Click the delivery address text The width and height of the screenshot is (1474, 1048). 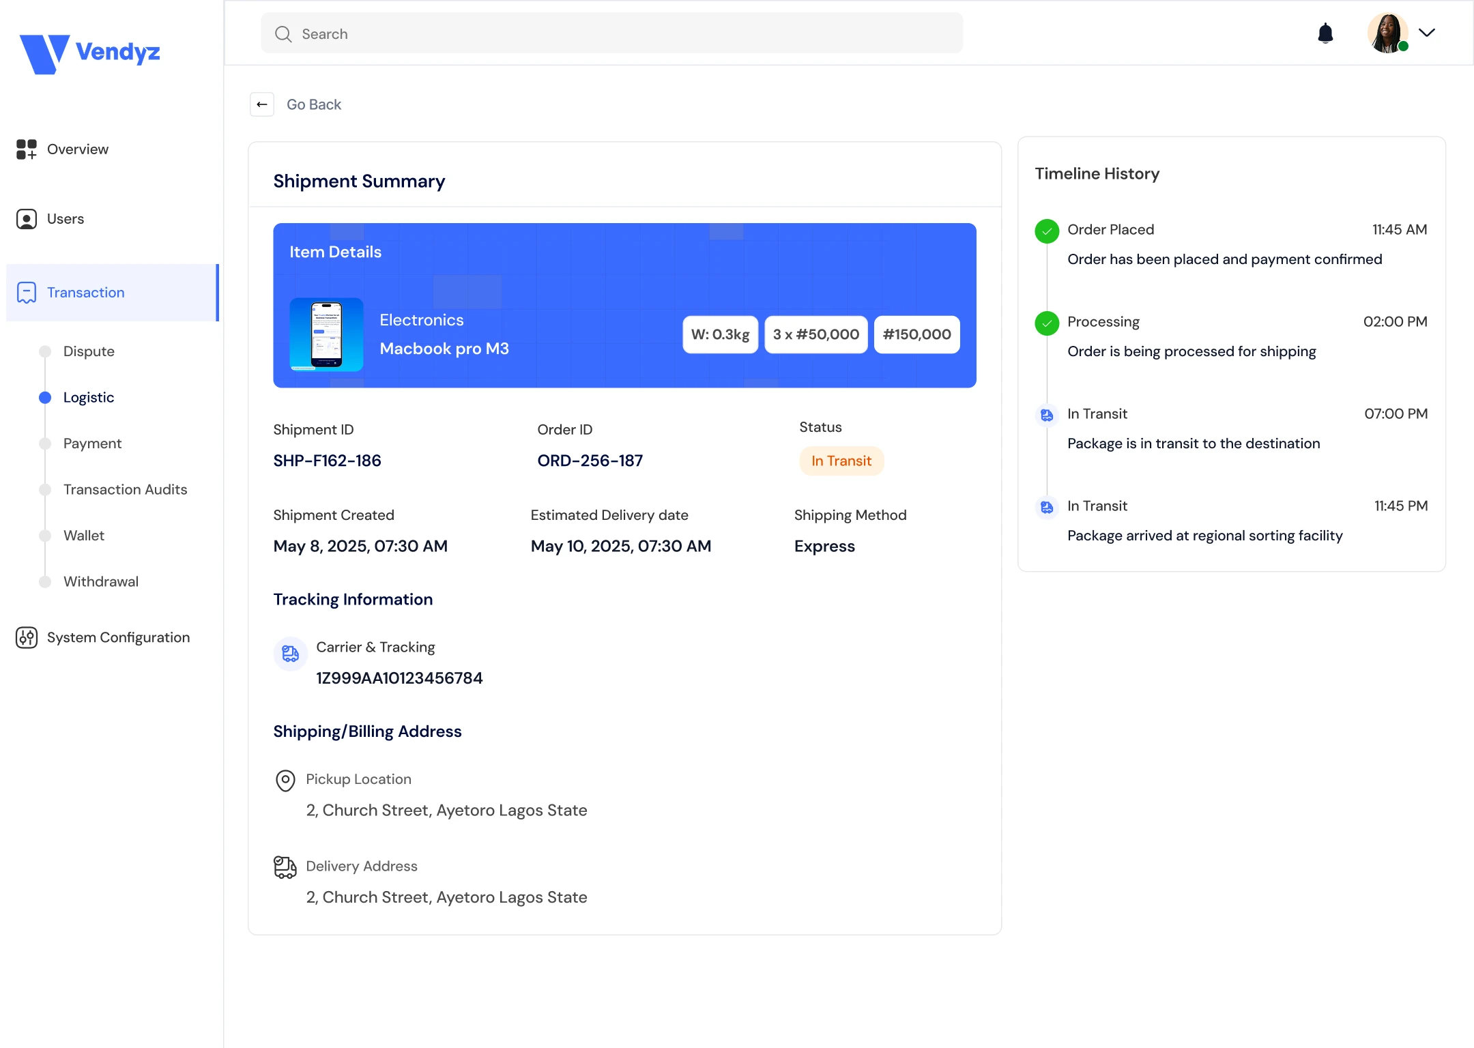click(446, 898)
